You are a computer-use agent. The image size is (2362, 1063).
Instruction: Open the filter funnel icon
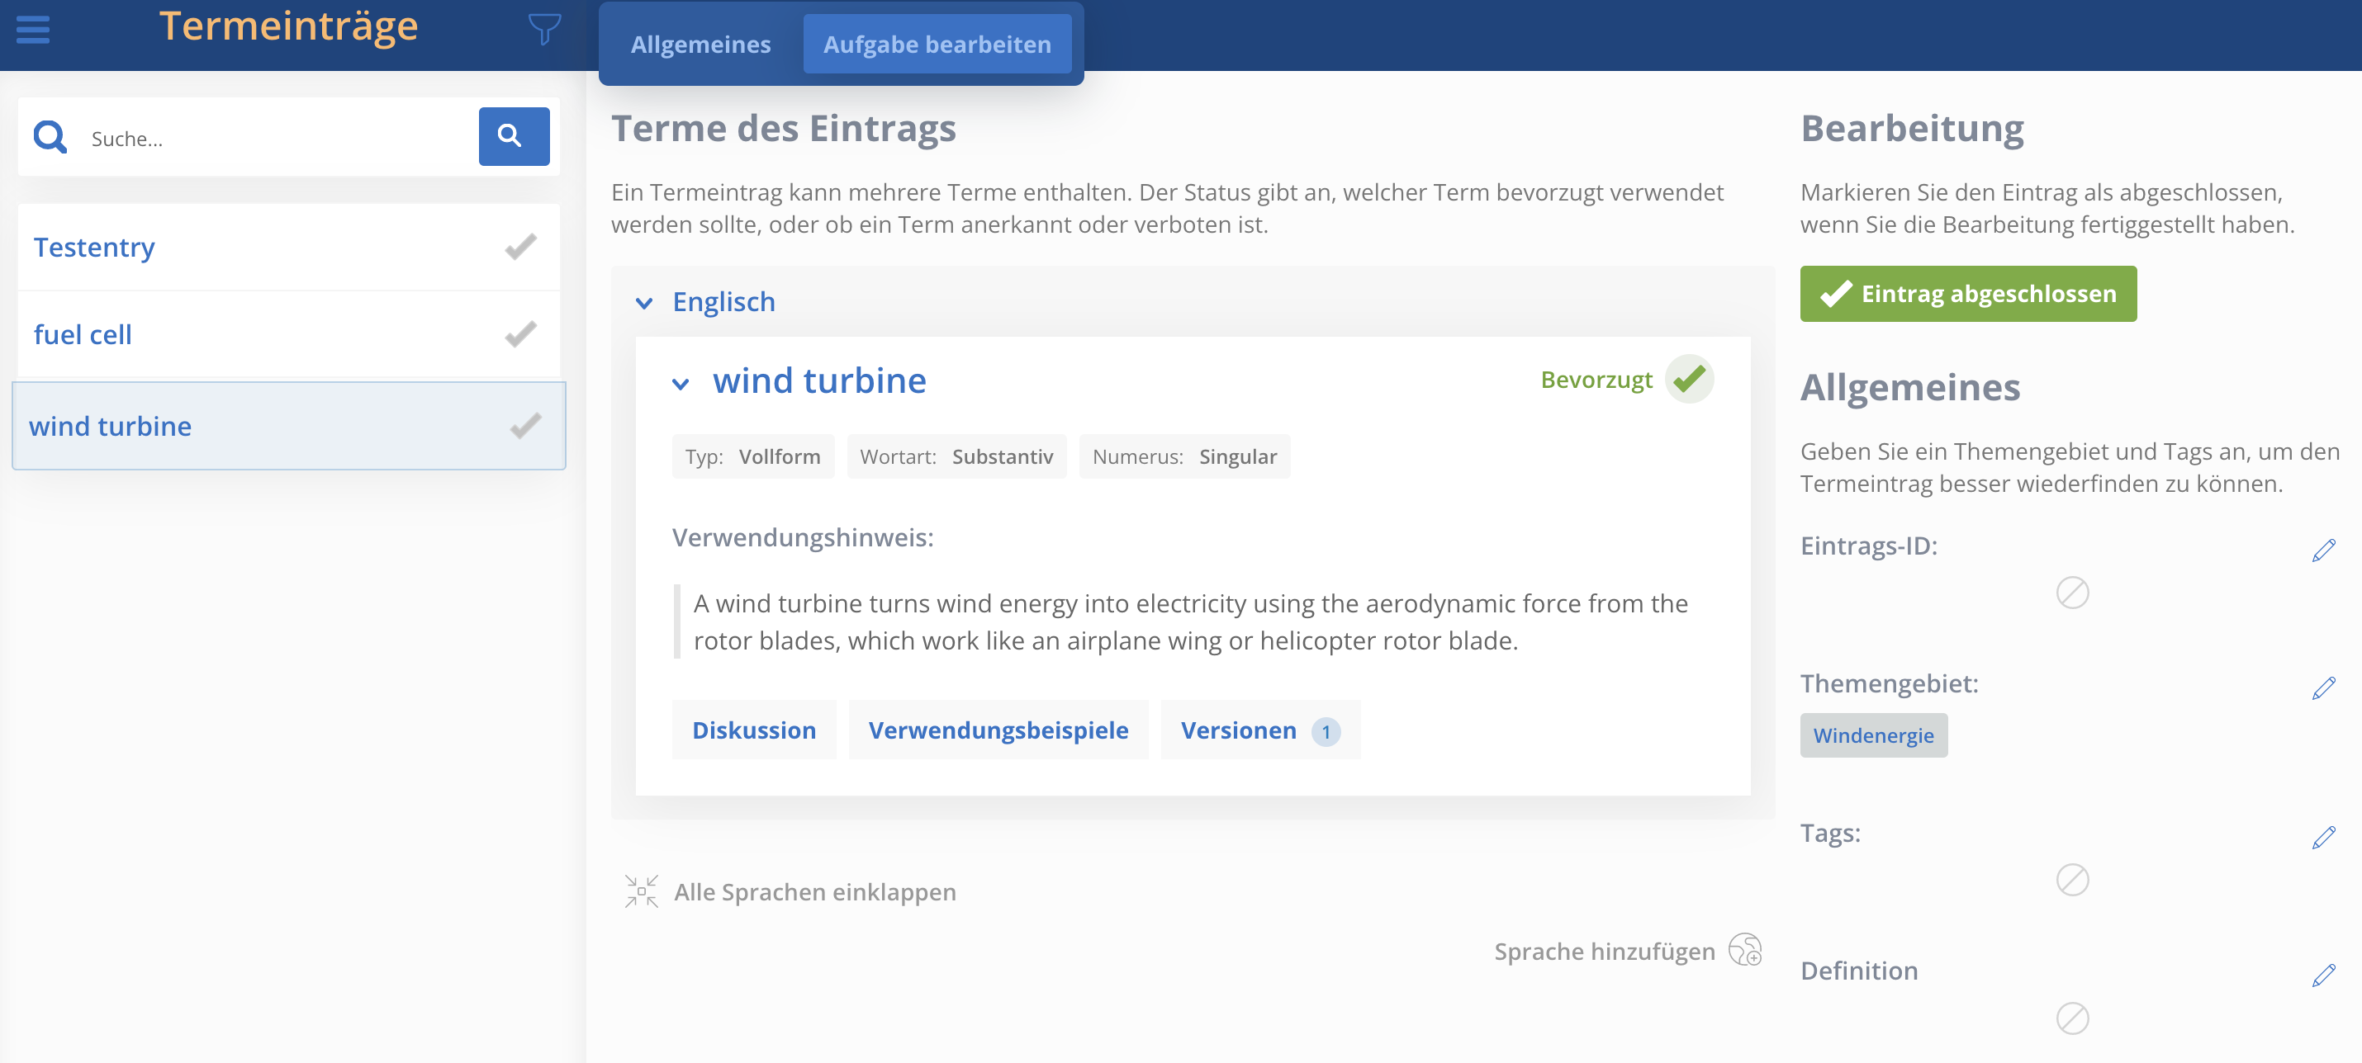click(x=544, y=28)
